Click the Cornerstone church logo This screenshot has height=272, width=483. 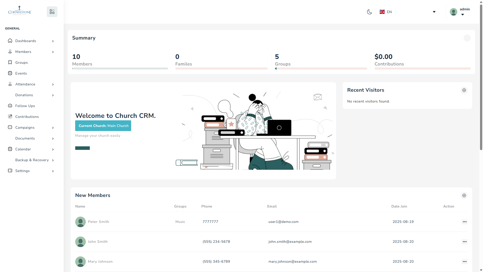click(20, 11)
